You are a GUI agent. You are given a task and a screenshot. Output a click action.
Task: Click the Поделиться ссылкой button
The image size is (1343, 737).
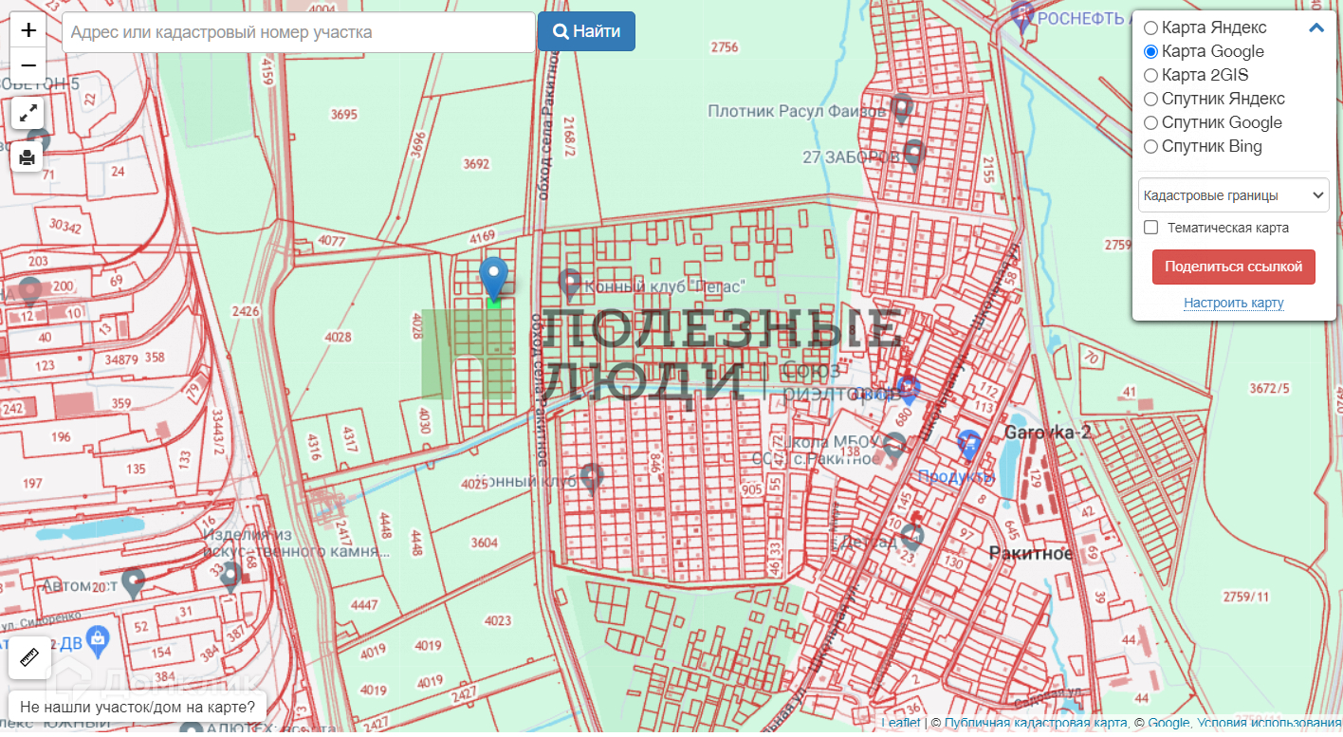click(x=1233, y=267)
